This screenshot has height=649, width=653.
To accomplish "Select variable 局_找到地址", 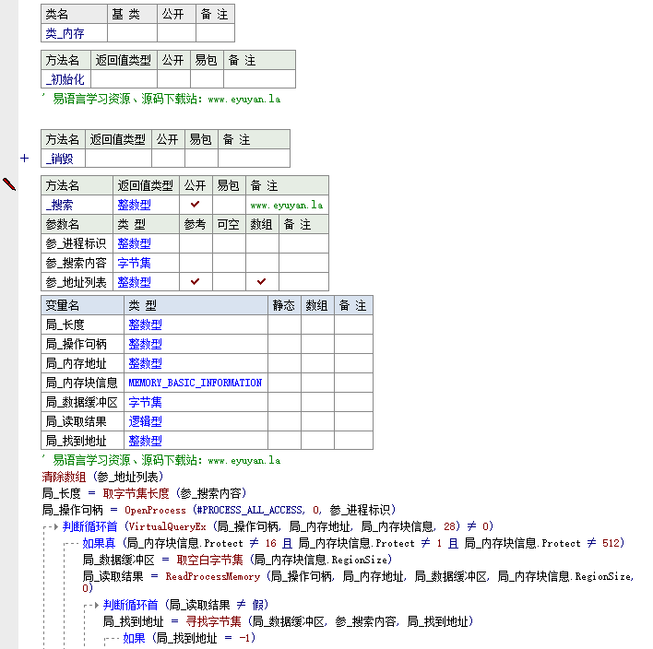I will (82, 441).
